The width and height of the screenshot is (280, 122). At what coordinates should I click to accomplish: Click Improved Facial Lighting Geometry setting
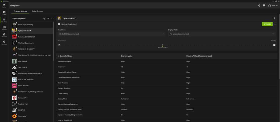coord(70,115)
